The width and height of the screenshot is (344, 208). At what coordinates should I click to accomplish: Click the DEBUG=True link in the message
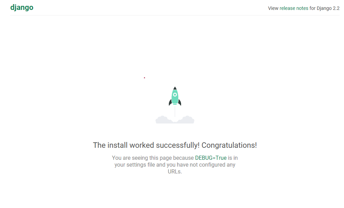pyautogui.click(x=211, y=158)
